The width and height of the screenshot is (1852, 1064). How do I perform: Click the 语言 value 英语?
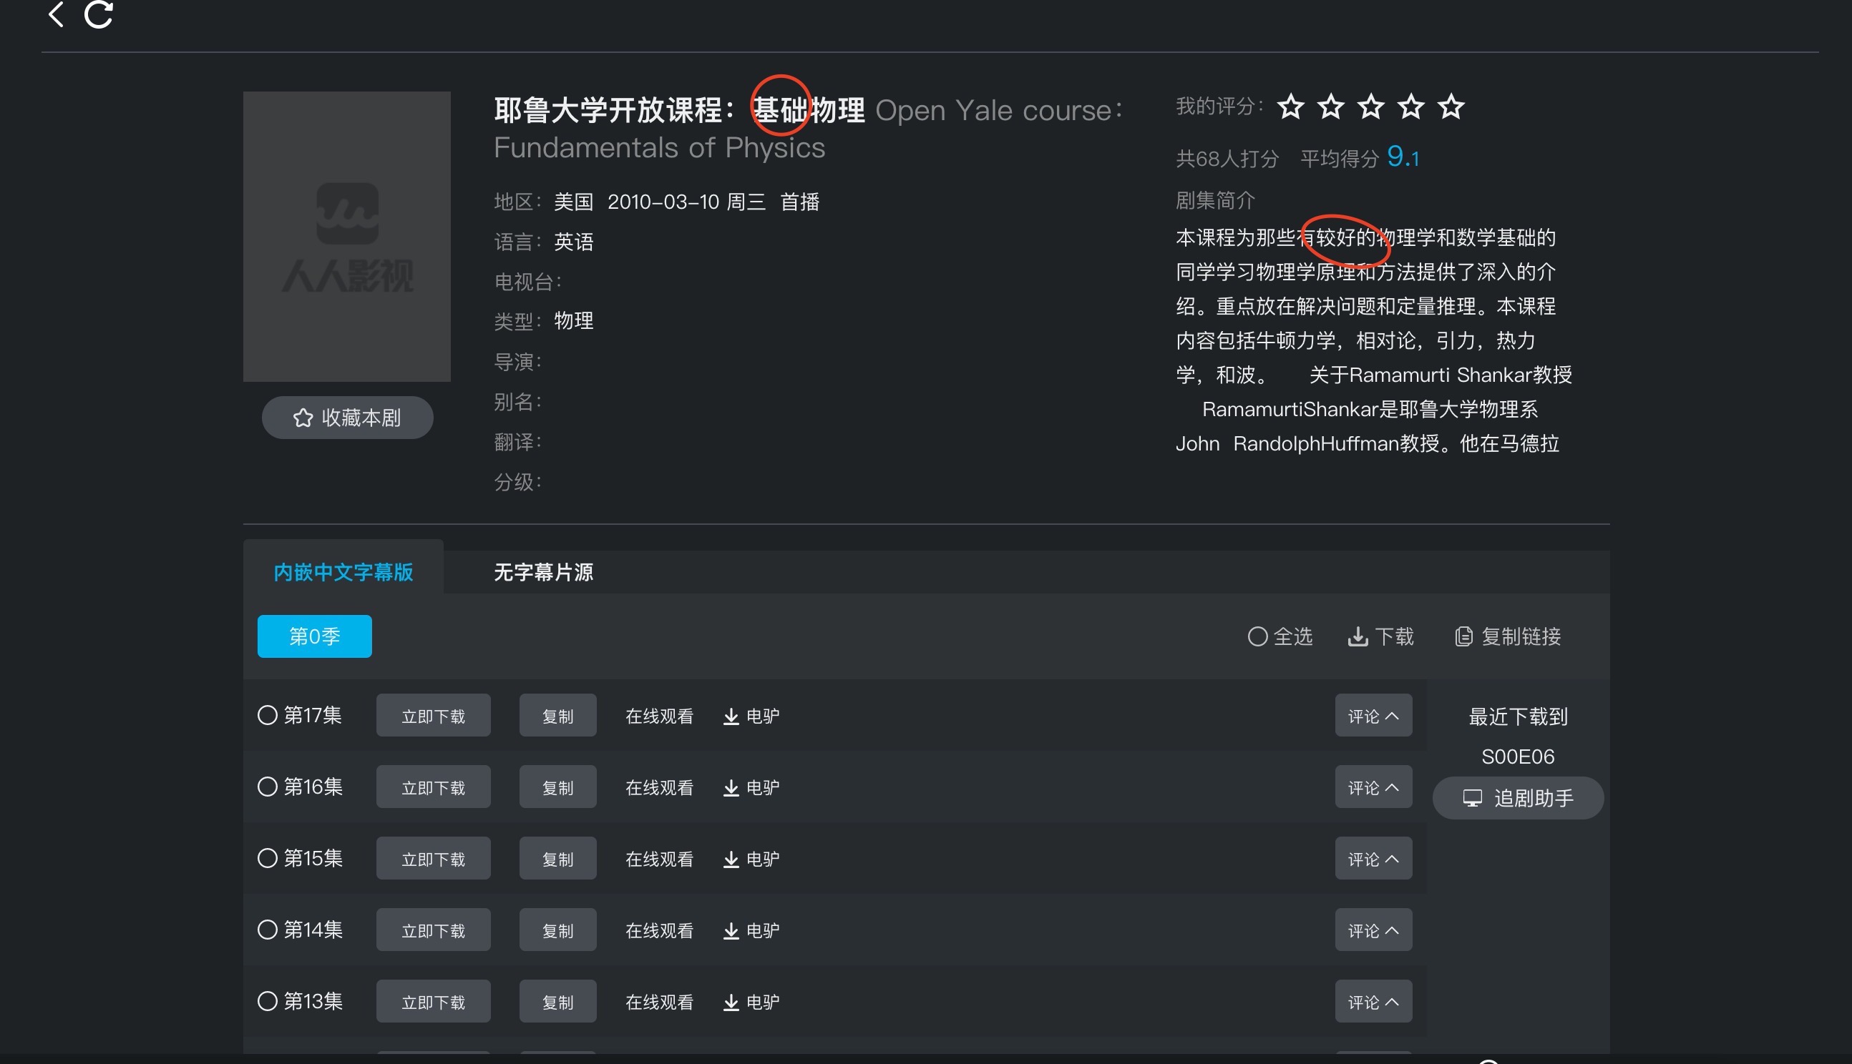pyautogui.click(x=574, y=242)
